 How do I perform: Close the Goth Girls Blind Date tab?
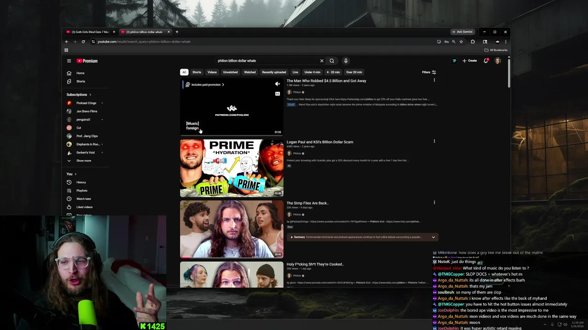point(114,32)
